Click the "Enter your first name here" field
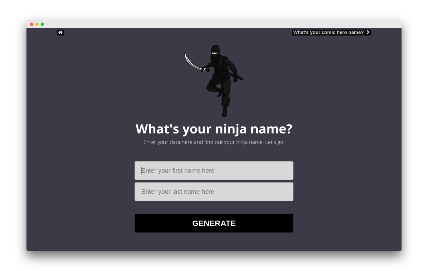428x271 pixels. coord(214,170)
